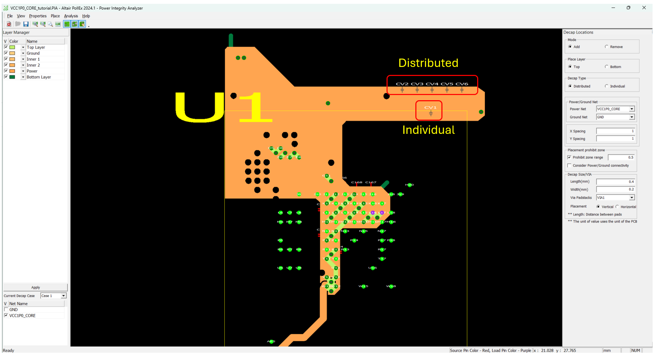Open the Power Net dropdown
The height and width of the screenshot is (353, 655).
click(632, 109)
